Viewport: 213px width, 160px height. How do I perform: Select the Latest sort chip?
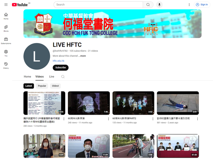pos(29,86)
